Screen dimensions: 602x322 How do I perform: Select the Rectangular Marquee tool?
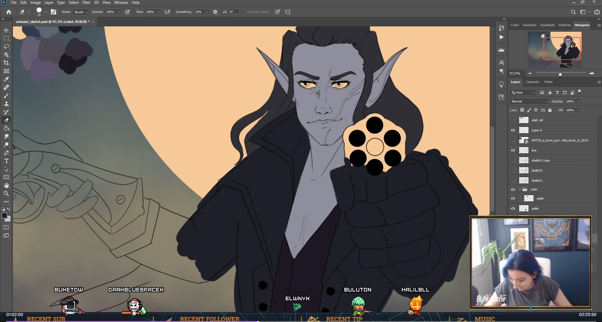(x=6, y=38)
